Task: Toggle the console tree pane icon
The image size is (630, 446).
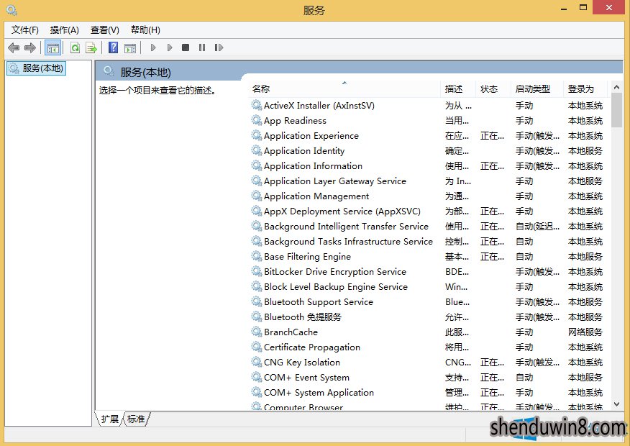Action: click(x=53, y=47)
